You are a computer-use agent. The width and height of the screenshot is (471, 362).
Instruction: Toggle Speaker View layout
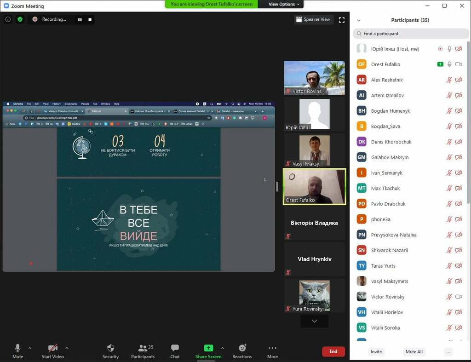tap(313, 19)
